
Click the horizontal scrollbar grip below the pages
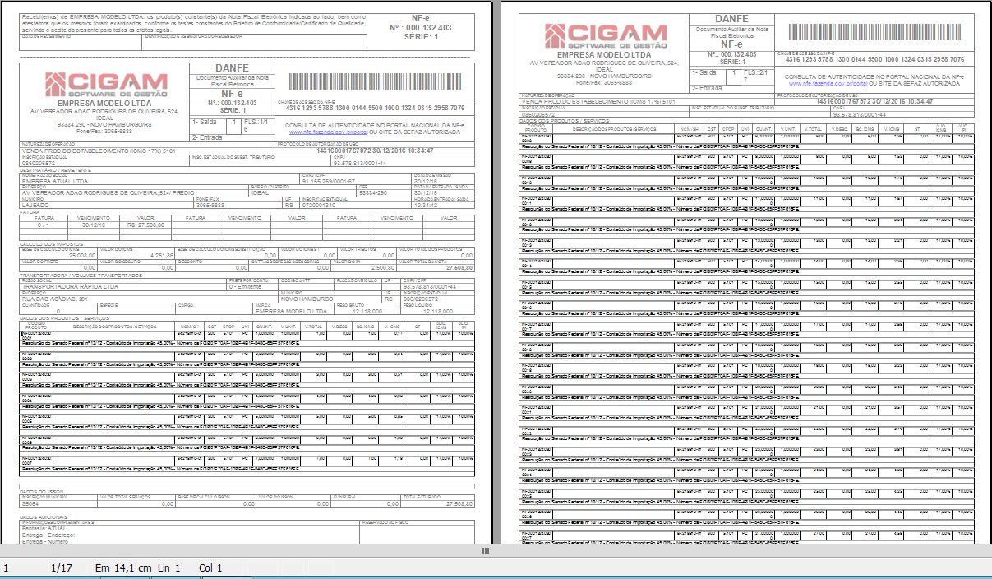point(486,550)
